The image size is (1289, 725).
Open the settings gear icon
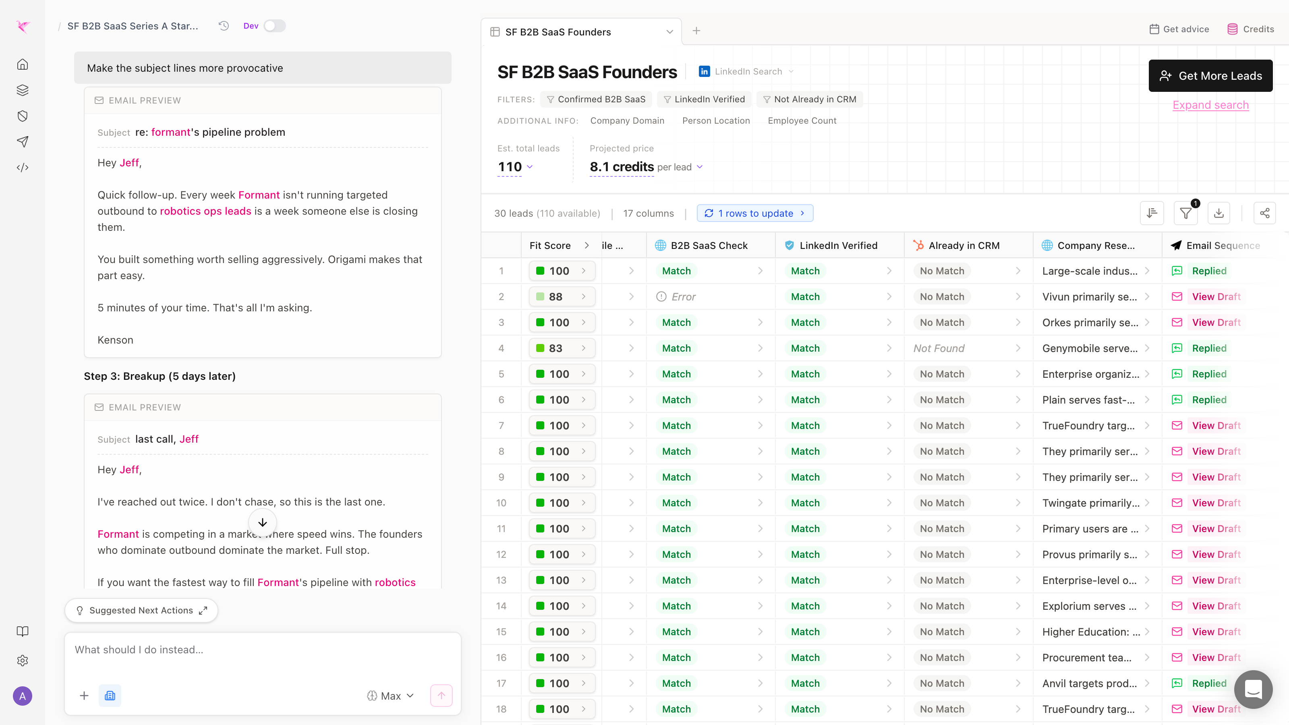23,661
